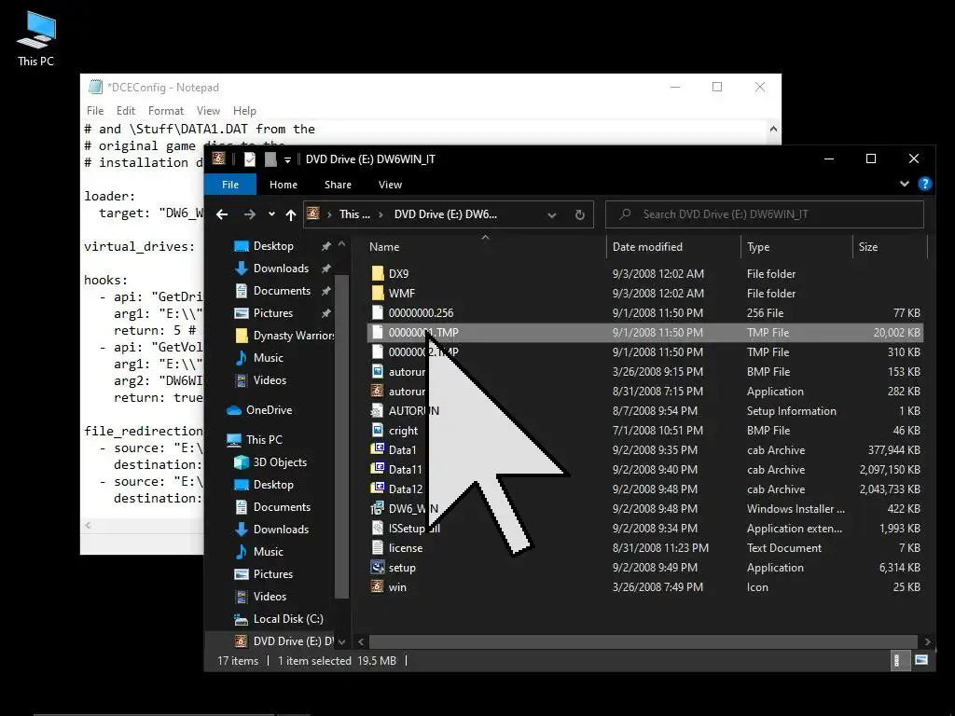Select the Data1 cab archive
This screenshot has width=955, height=716.
pos(402,450)
